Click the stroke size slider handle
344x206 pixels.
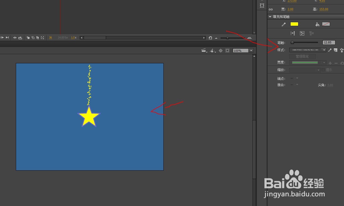(292, 42)
